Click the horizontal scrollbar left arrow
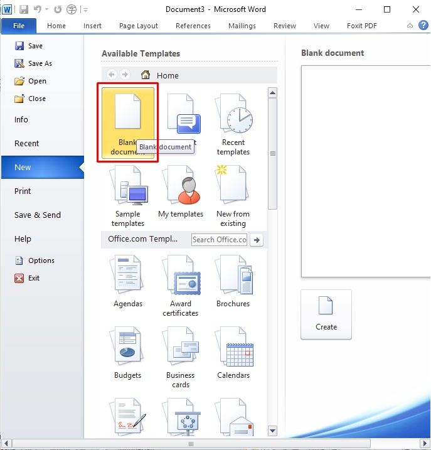 (x=6, y=443)
